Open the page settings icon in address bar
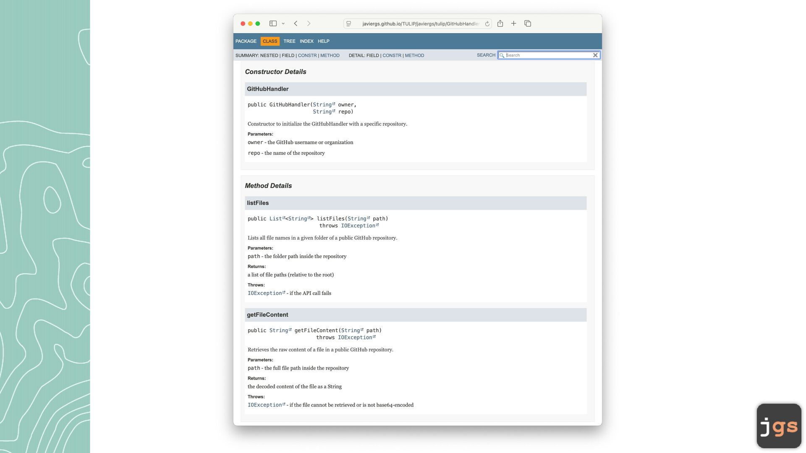 (x=349, y=24)
